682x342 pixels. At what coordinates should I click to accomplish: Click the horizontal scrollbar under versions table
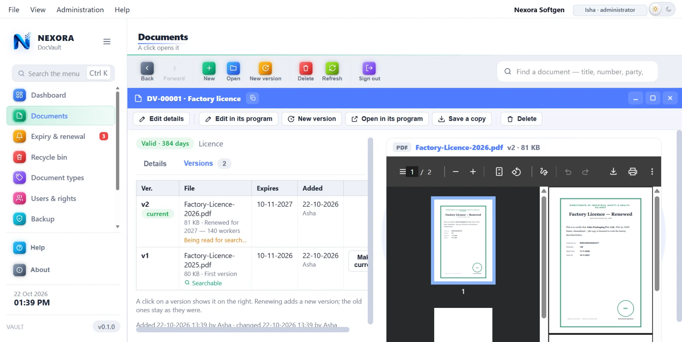coord(242,330)
